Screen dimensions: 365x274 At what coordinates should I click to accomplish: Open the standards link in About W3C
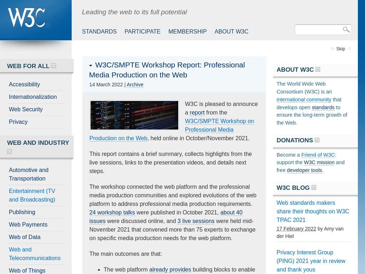pos(323,107)
